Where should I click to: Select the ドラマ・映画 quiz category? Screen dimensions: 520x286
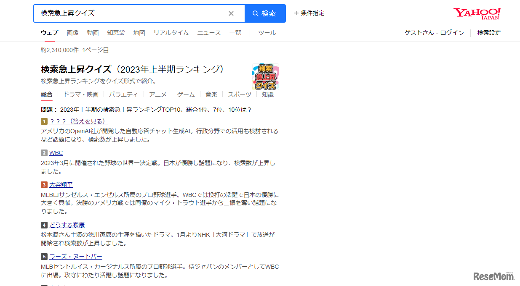pos(80,94)
